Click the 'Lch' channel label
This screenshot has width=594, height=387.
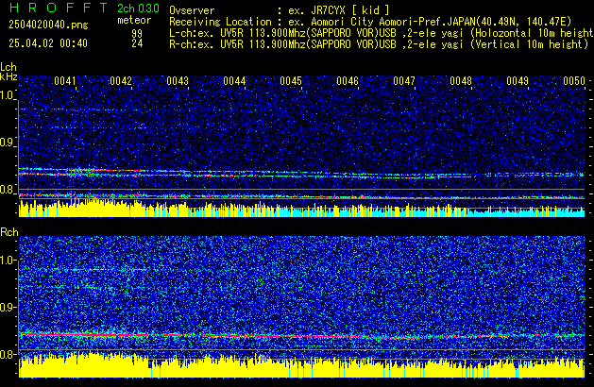tap(8, 67)
